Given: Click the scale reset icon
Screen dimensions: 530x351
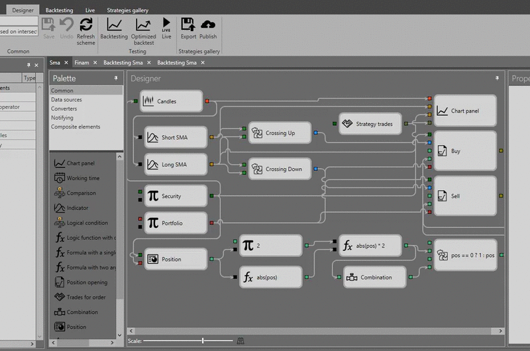Looking at the screenshot, I should (x=240, y=340).
